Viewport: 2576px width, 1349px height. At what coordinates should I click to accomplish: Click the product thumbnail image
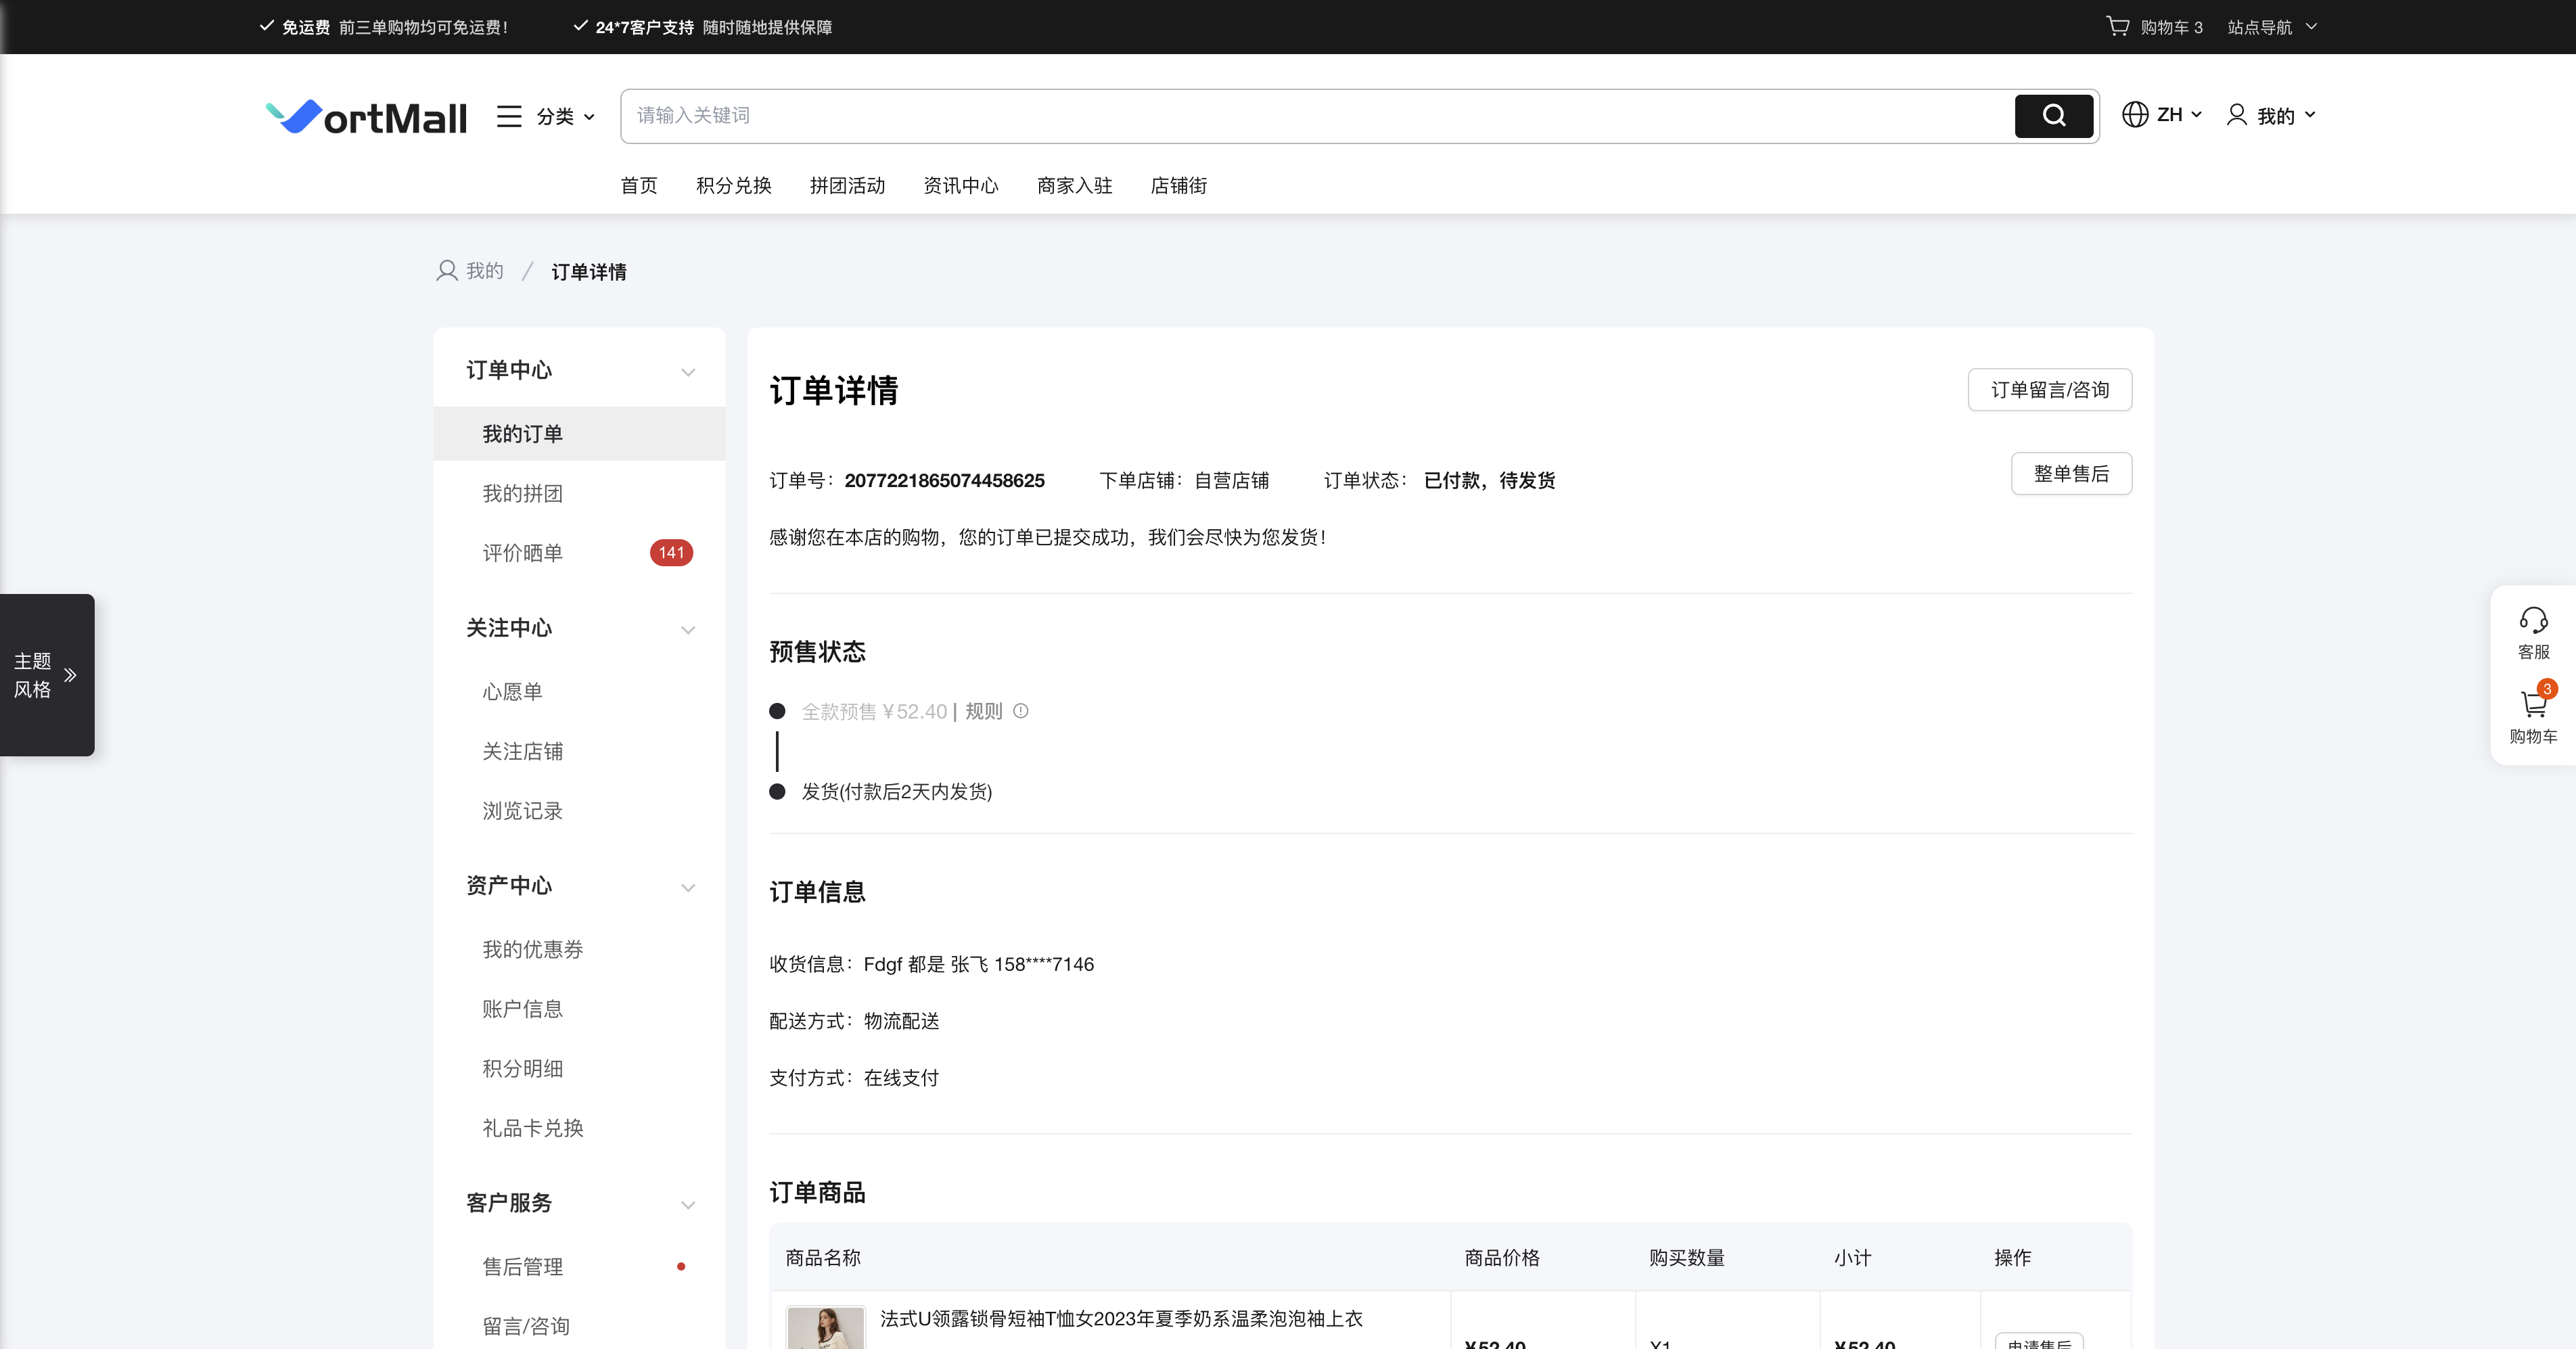click(825, 1328)
